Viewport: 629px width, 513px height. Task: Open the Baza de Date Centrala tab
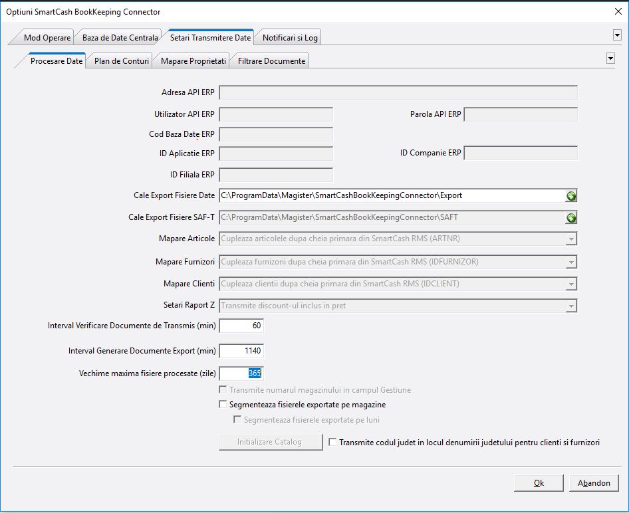(x=120, y=38)
